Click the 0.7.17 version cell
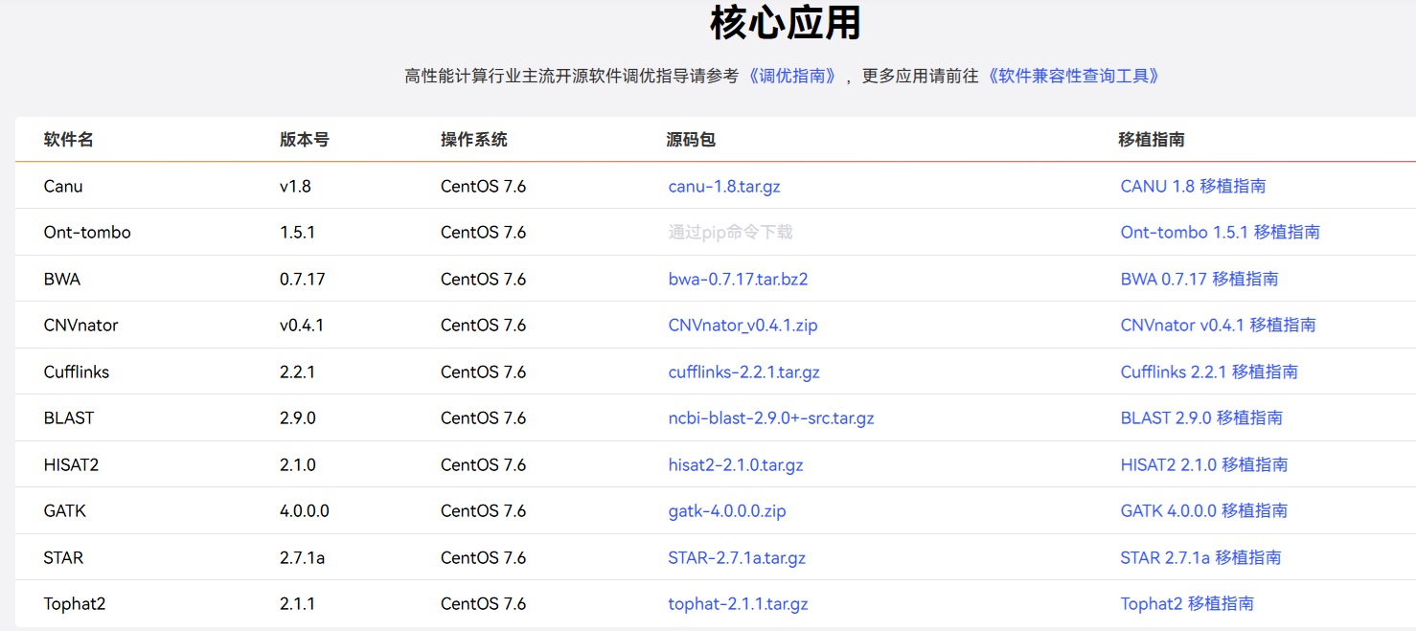 [x=303, y=279]
